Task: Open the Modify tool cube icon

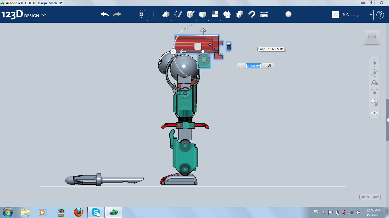Action: click(203, 14)
